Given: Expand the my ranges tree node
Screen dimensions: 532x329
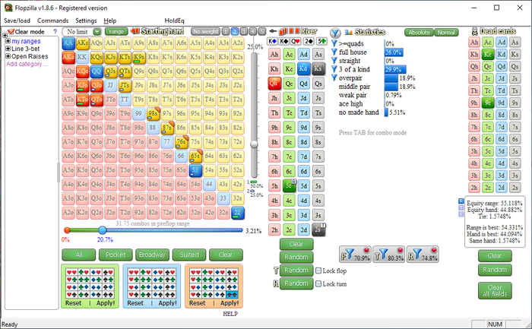Looking at the screenshot, I should (x=8, y=41).
